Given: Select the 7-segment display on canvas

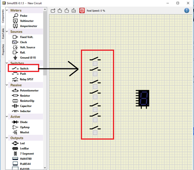Looking at the screenshot, I should click(142, 99).
